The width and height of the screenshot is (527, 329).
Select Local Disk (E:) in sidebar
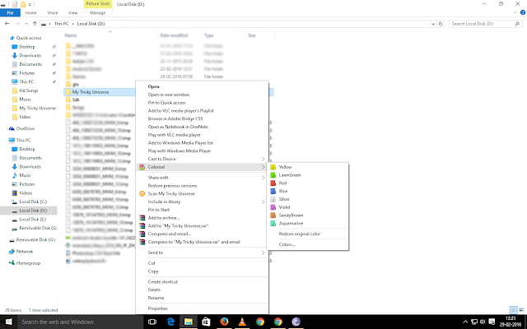(x=32, y=220)
